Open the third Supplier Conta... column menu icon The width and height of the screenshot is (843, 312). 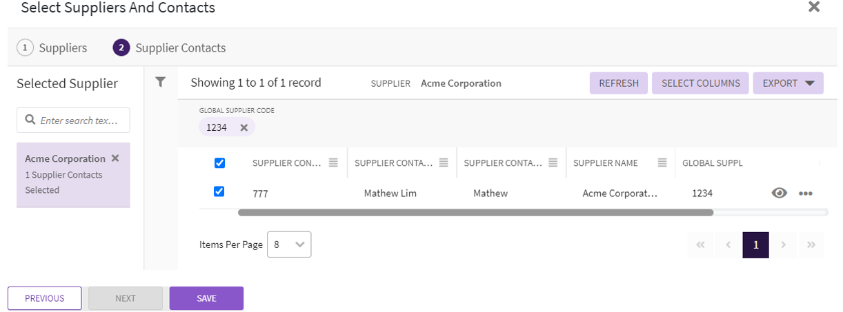pos(553,163)
